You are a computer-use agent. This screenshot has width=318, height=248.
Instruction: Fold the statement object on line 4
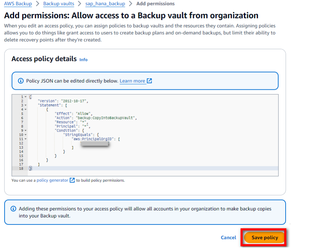(26, 109)
